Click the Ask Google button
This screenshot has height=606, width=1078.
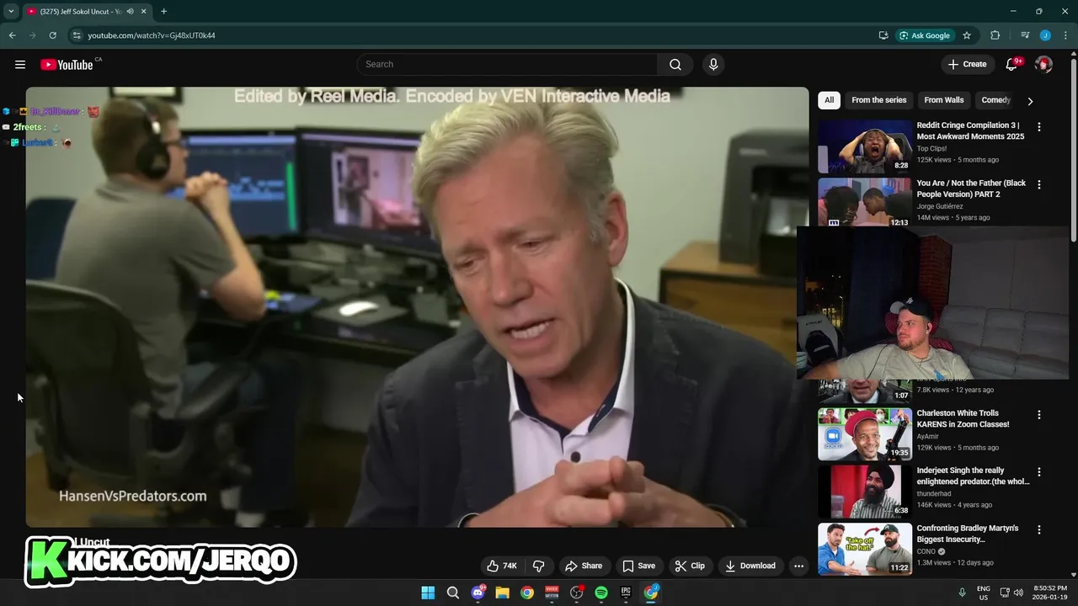click(x=925, y=35)
